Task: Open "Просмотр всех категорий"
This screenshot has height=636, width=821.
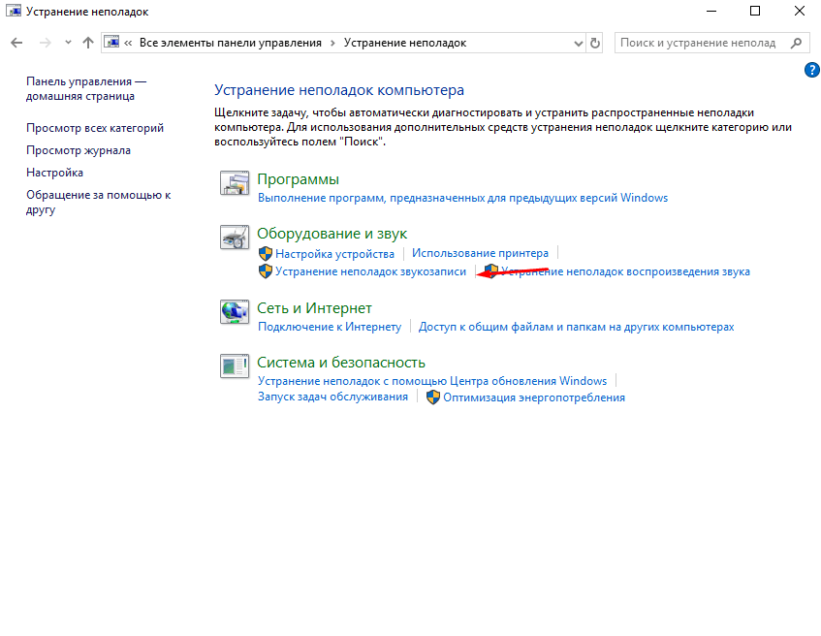Action: (95, 128)
